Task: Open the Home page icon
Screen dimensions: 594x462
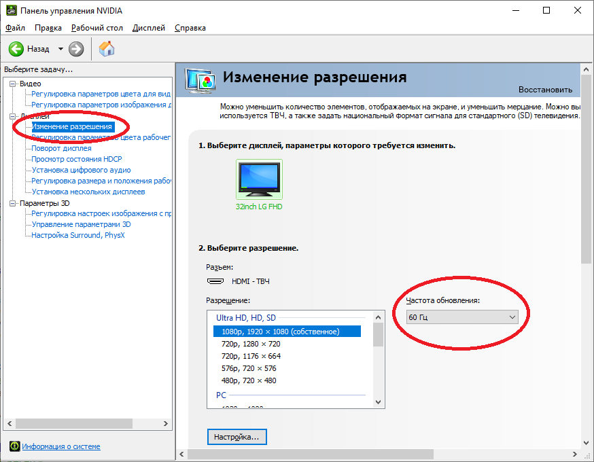Action: [x=107, y=49]
